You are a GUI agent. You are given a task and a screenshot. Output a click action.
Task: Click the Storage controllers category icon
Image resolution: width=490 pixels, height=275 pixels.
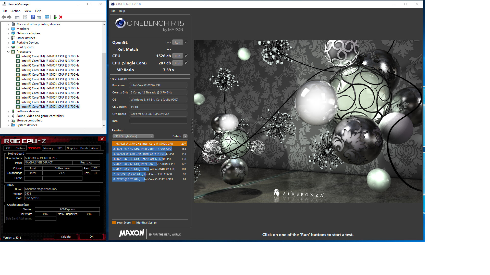[x=13, y=120]
